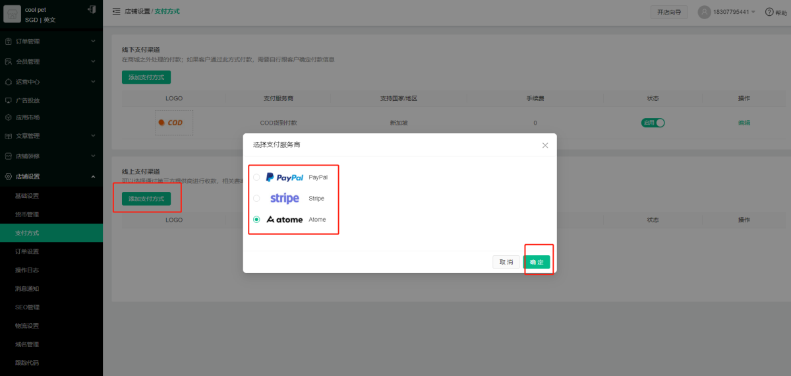Screen dimensions: 791x376
Task: Confirm selection with the 确定 button
Action: click(537, 262)
